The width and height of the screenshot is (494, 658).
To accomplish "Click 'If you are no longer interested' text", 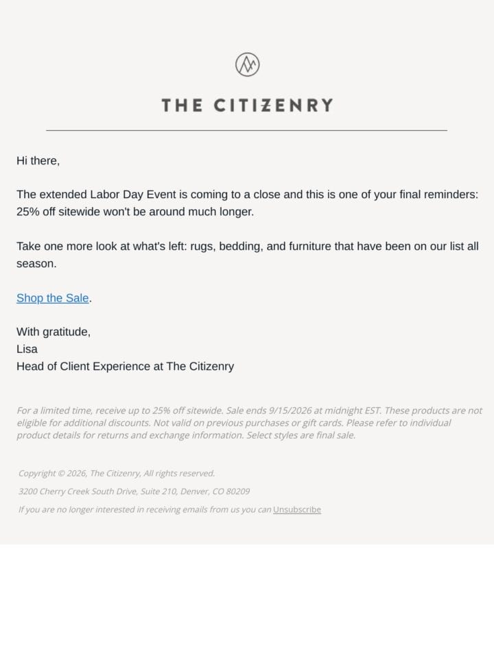I will 145,509.
